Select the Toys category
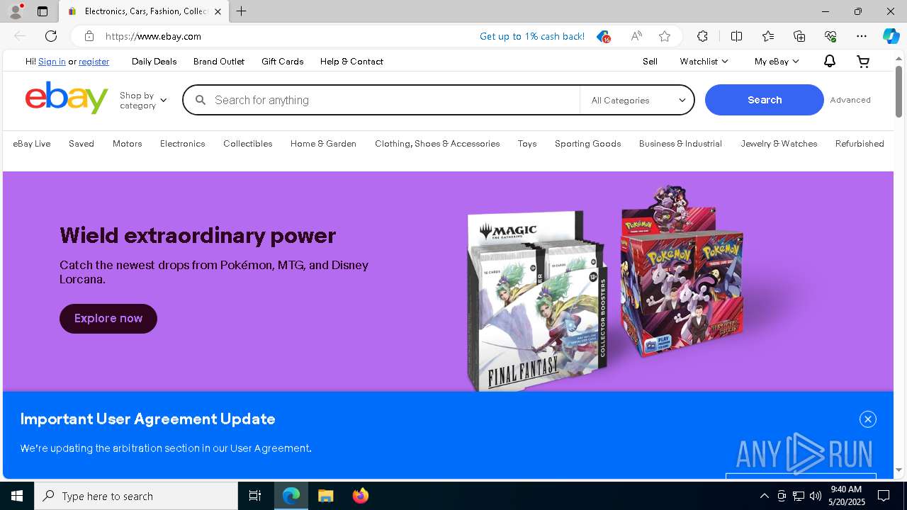Image resolution: width=907 pixels, height=510 pixels. 527,144
